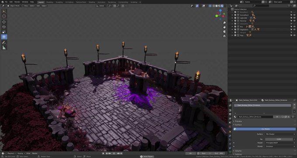Switch to the Shading workspace tab
Image resolution: width=297 pixels, height=158 pixels.
92,2
